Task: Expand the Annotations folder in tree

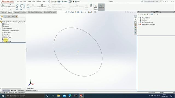Action: [x=1, y=28]
